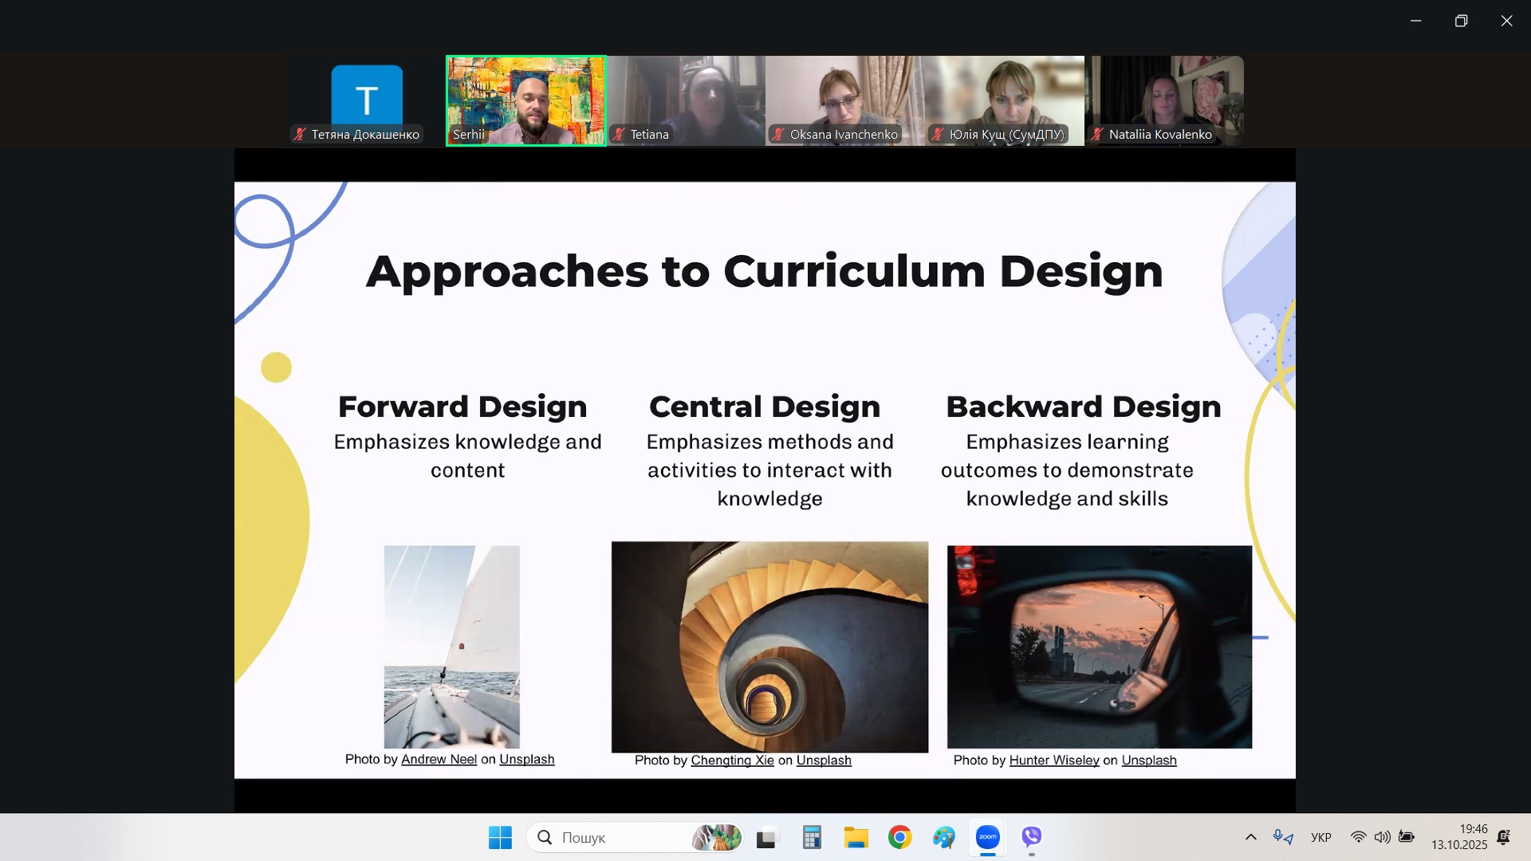
Task: Open the Chengting Xie photo credit link
Action: coord(732,761)
